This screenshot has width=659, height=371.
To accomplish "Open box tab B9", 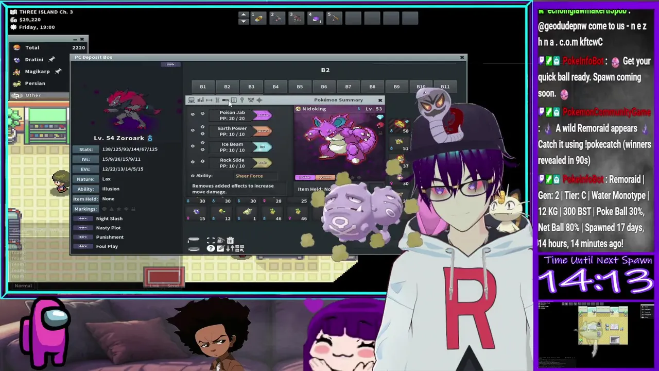I will pos(396,87).
